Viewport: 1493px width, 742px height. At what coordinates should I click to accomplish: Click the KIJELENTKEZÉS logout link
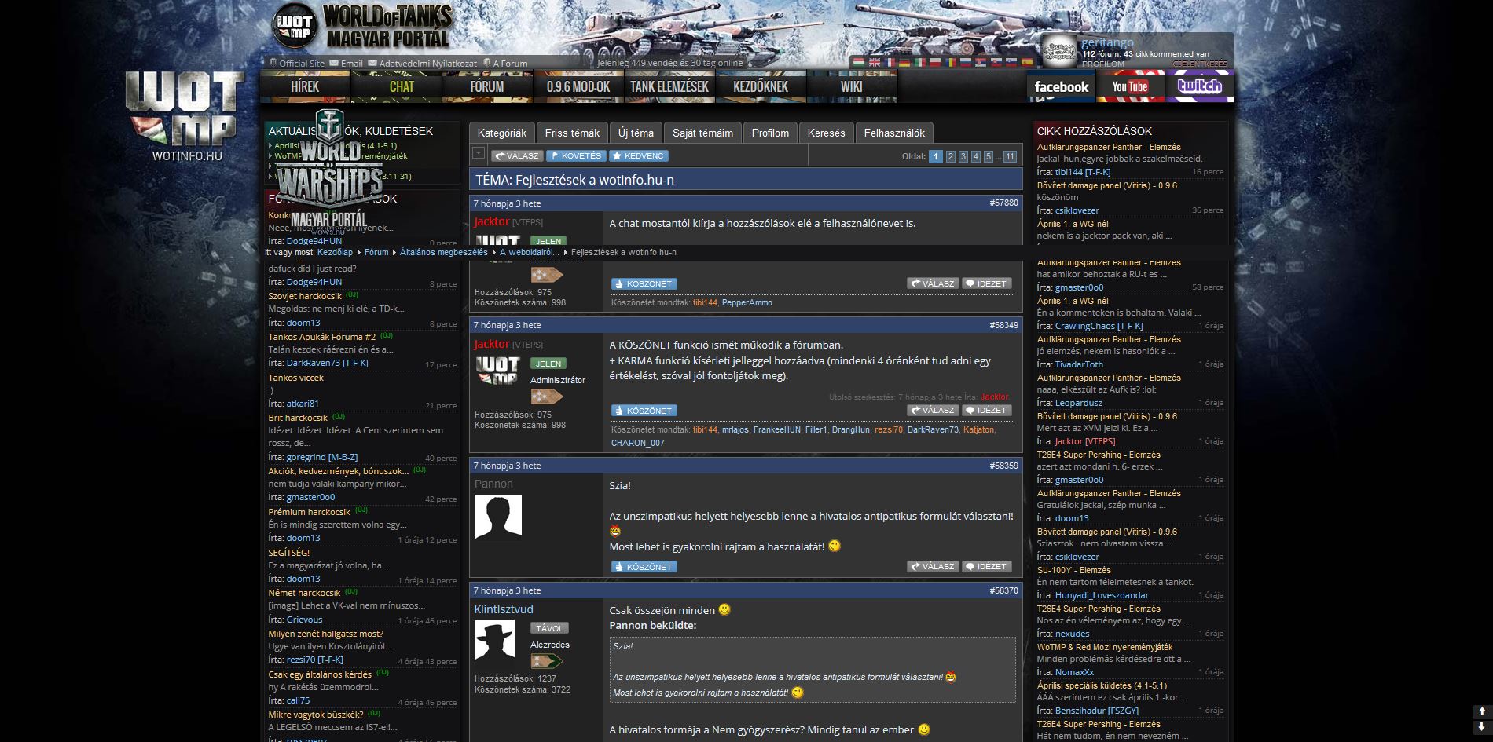tap(1199, 64)
